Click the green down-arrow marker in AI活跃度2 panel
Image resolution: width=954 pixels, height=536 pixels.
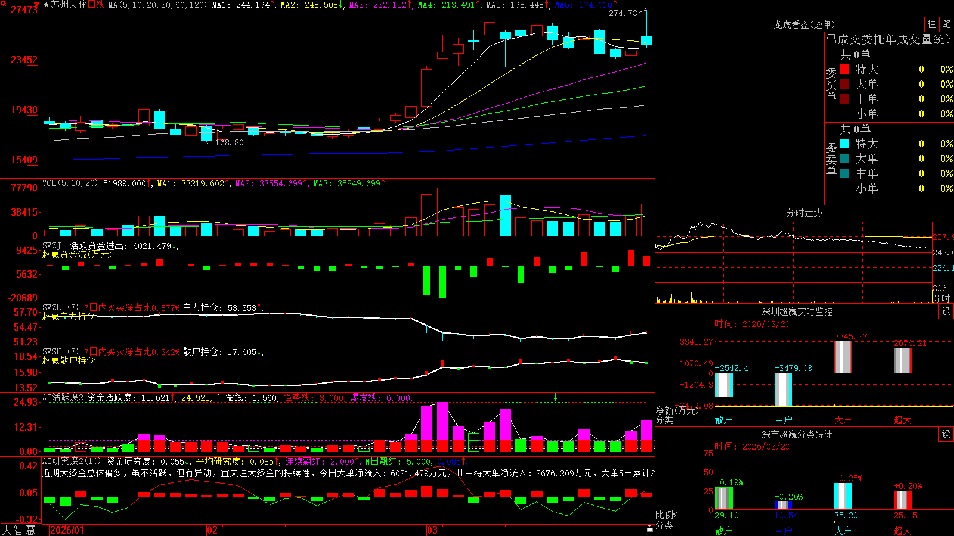(555, 397)
